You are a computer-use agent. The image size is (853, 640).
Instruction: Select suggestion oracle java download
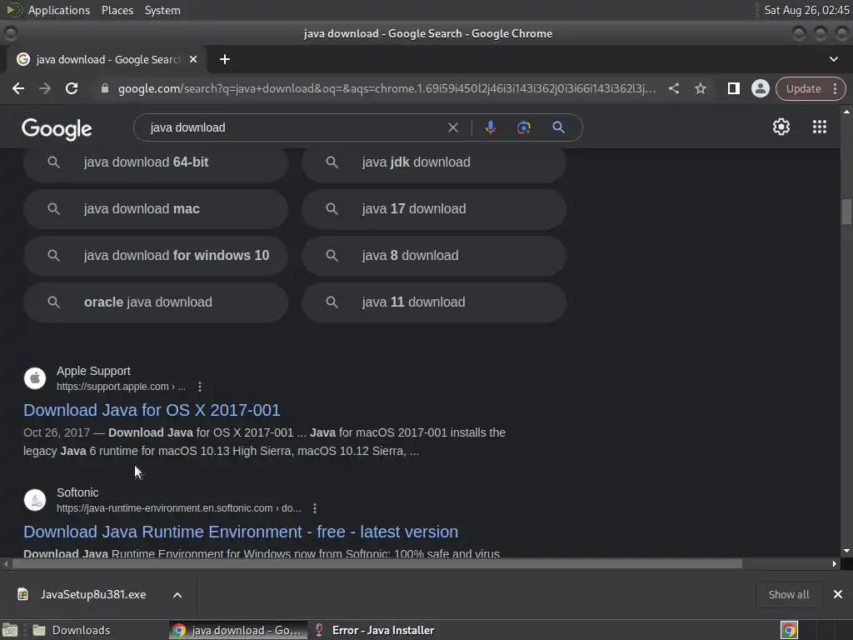click(x=156, y=302)
